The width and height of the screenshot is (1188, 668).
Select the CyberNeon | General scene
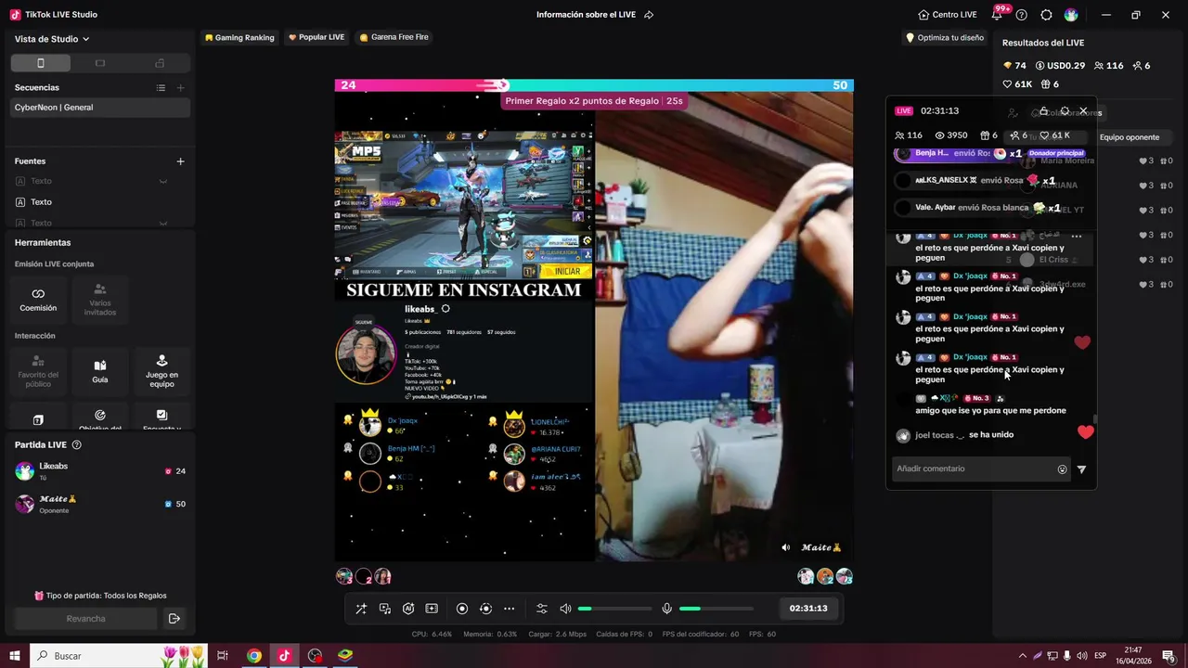[100, 108]
